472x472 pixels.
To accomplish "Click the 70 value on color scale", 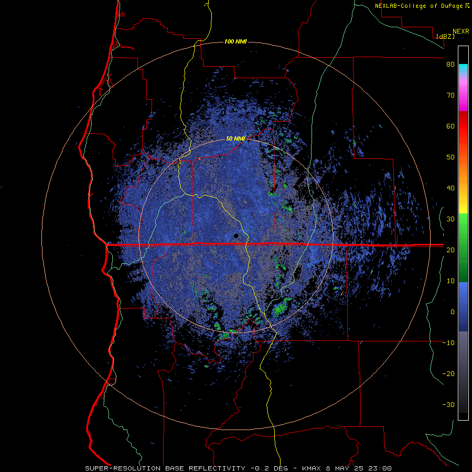I will (x=450, y=95).
